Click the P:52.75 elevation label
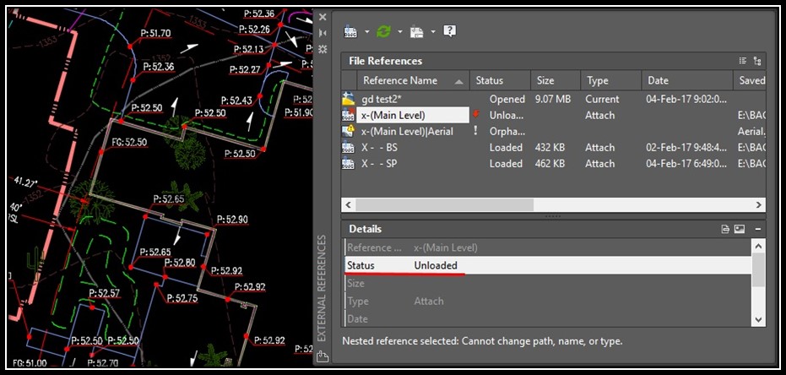 (x=182, y=298)
